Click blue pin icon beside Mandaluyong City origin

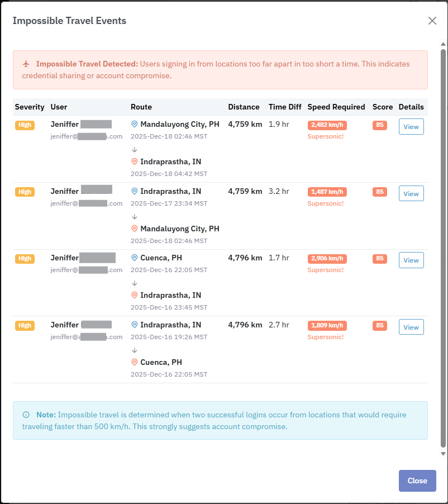click(134, 124)
